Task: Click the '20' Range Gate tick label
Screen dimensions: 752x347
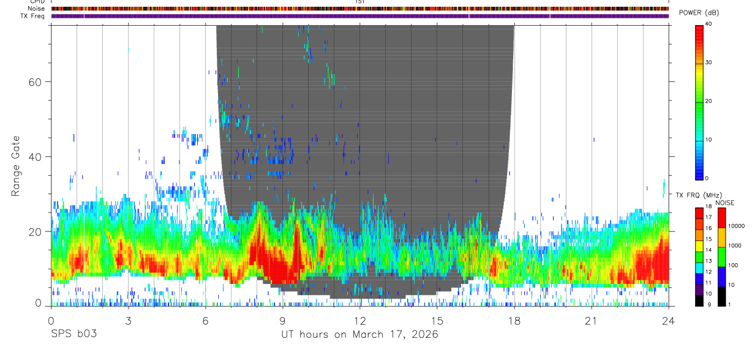Action: (36, 231)
